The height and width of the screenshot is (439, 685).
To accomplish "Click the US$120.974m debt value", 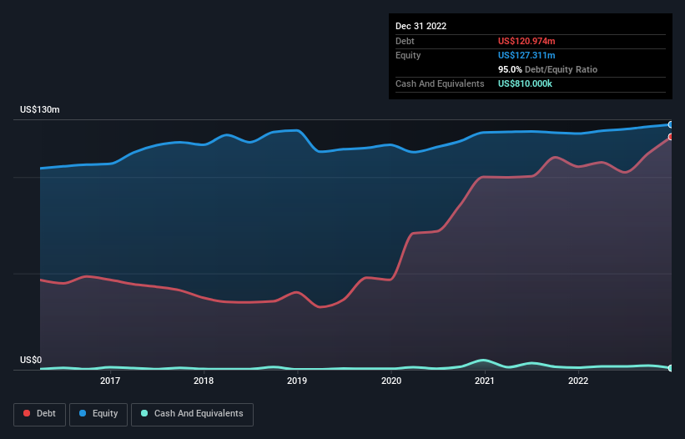I will [526, 41].
